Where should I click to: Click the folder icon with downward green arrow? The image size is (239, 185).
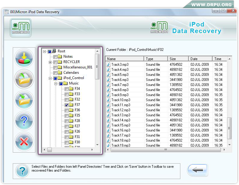click(24, 100)
